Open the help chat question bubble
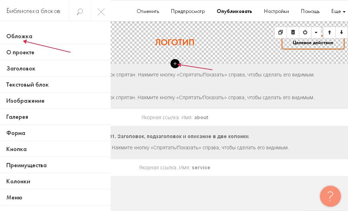The height and width of the screenshot is (211, 348). click(330, 196)
